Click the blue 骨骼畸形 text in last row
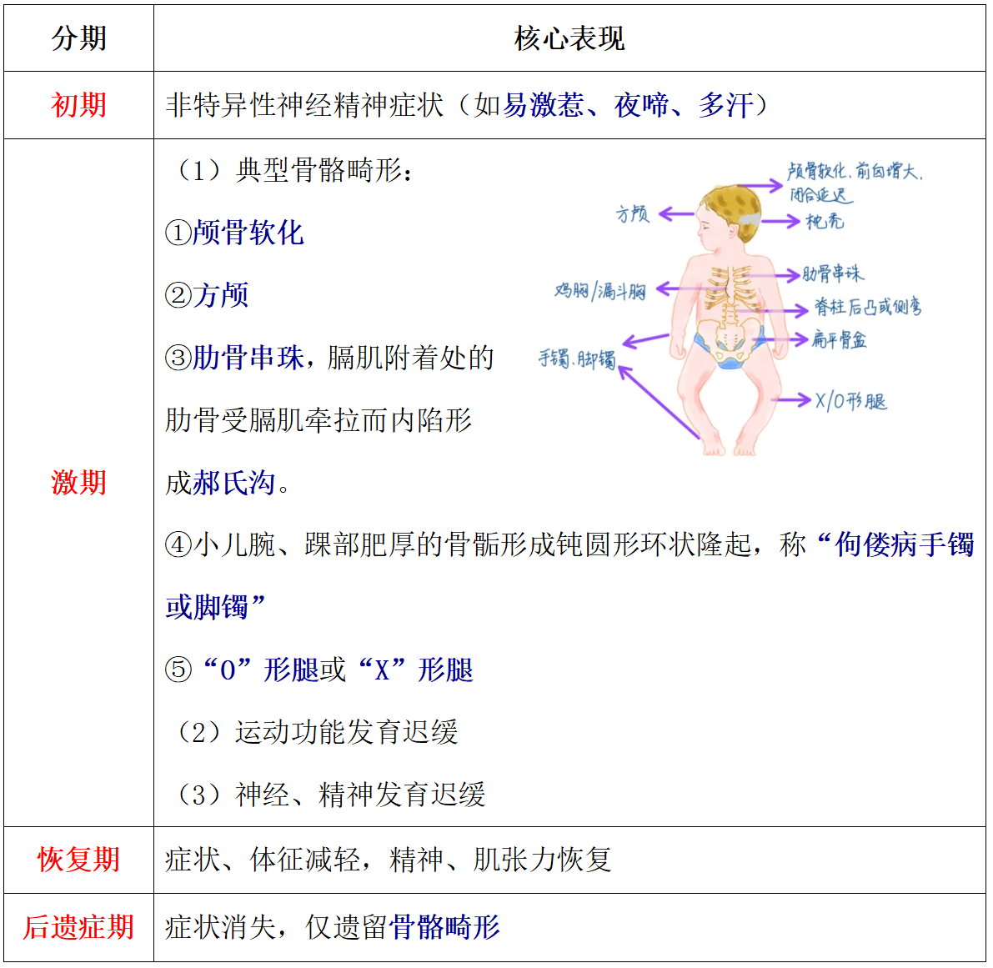Image resolution: width=993 pixels, height=968 pixels. 444,926
